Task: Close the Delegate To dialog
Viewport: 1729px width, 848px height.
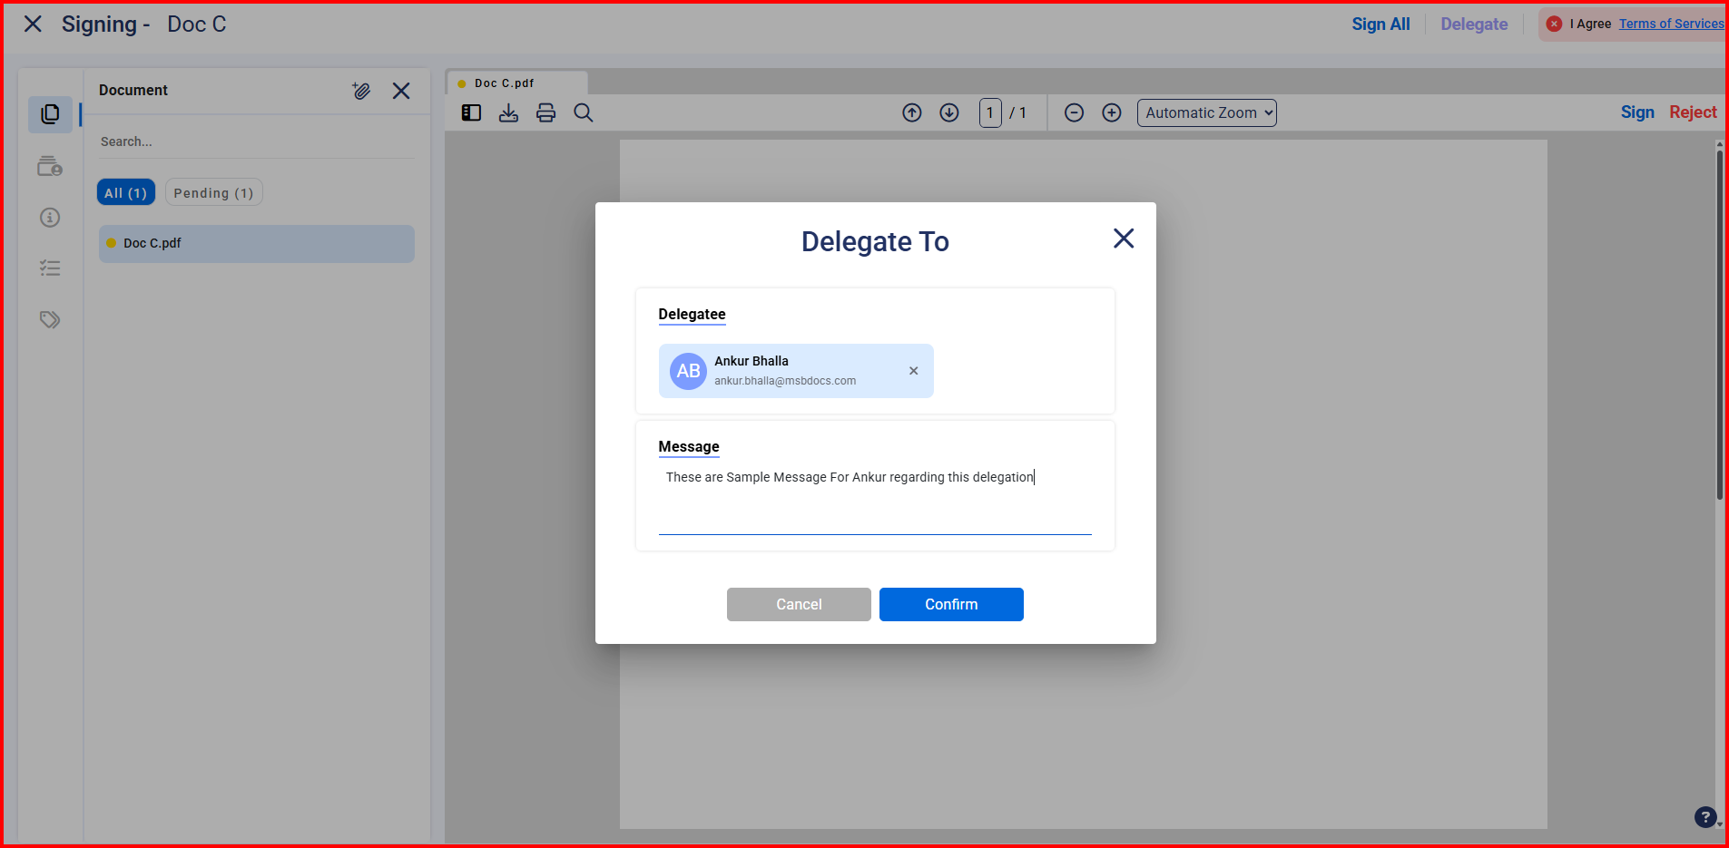Action: 1123,239
